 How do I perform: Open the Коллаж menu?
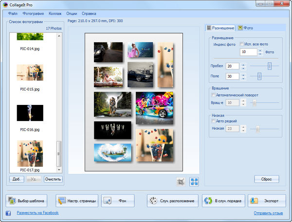pyautogui.click(x=55, y=13)
